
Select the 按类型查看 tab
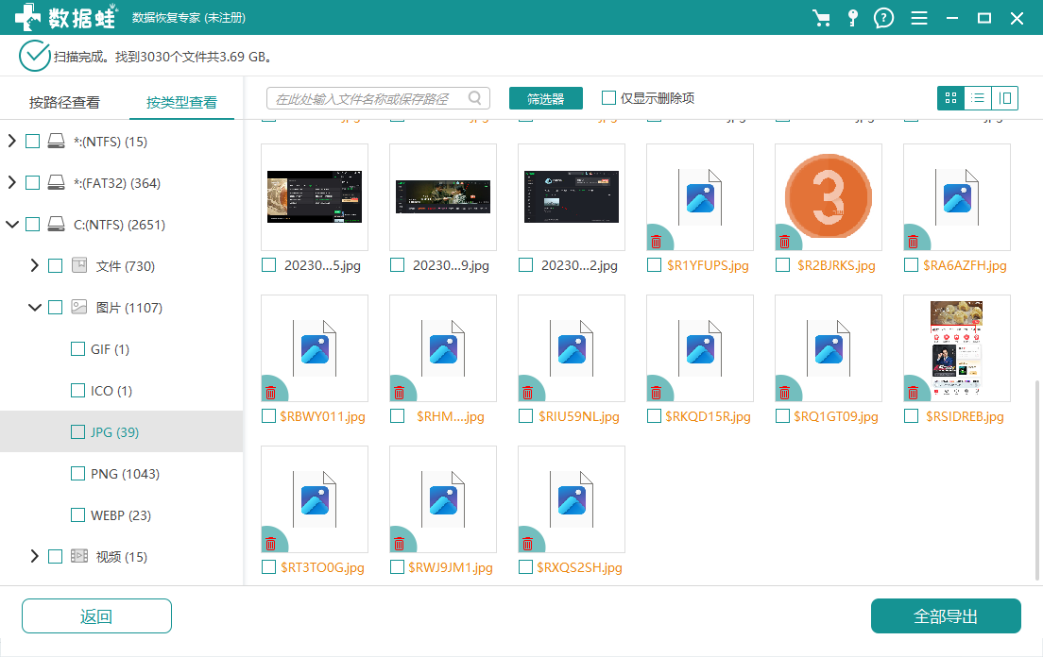(181, 103)
